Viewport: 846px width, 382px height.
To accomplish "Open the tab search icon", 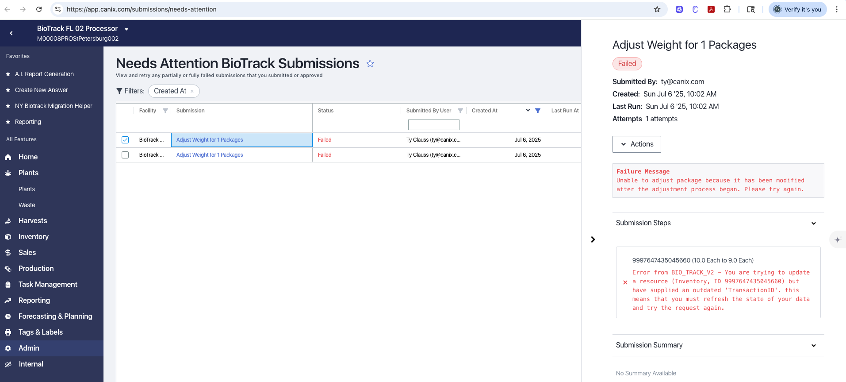I will coord(751,9).
